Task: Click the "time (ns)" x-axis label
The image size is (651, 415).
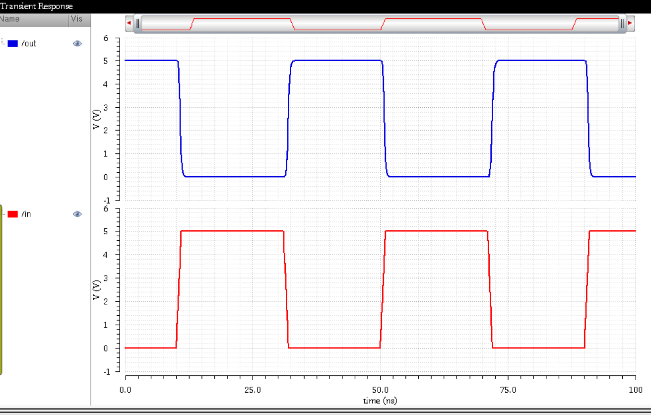Action: tap(380, 401)
